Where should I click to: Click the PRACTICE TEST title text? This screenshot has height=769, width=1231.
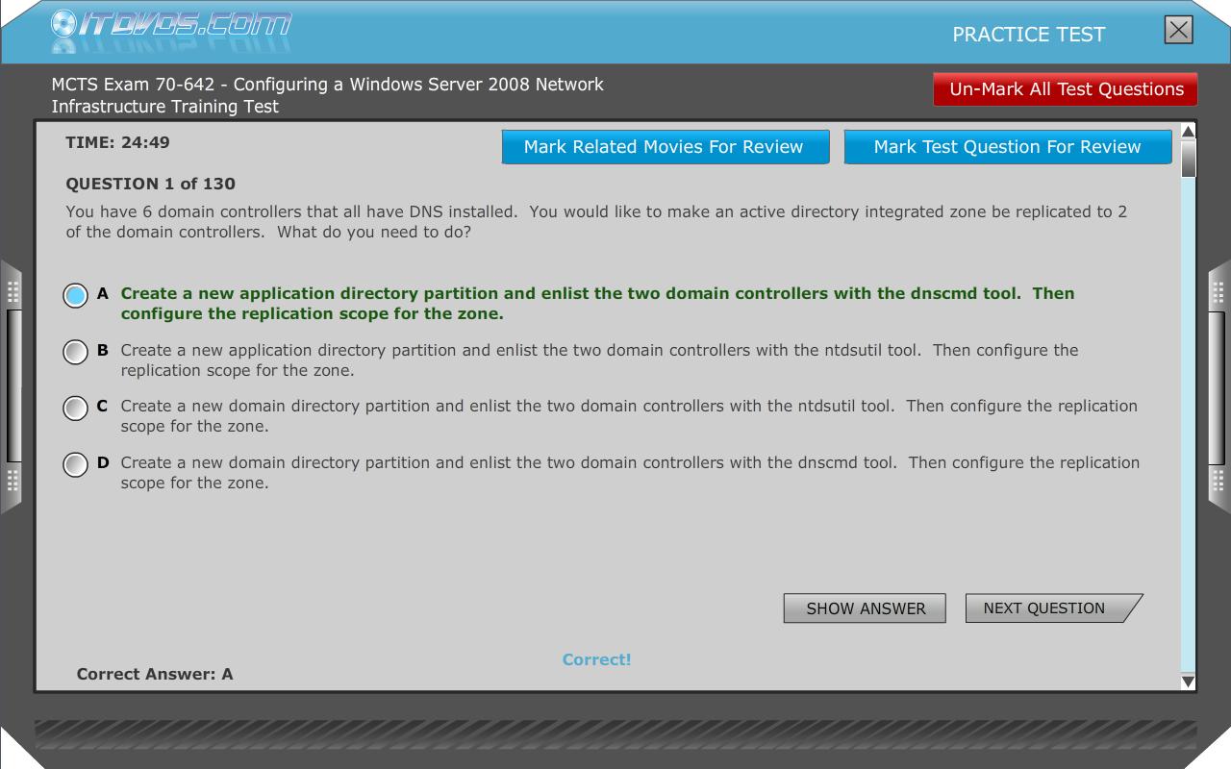point(1029,35)
